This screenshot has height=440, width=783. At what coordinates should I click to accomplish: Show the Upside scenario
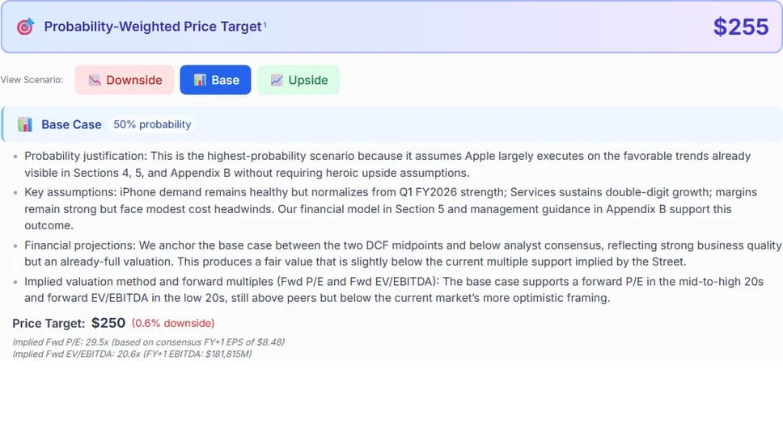pos(298,80)
